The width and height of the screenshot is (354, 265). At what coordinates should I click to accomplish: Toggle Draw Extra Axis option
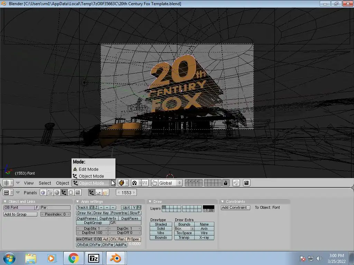(x=204, y=228)
